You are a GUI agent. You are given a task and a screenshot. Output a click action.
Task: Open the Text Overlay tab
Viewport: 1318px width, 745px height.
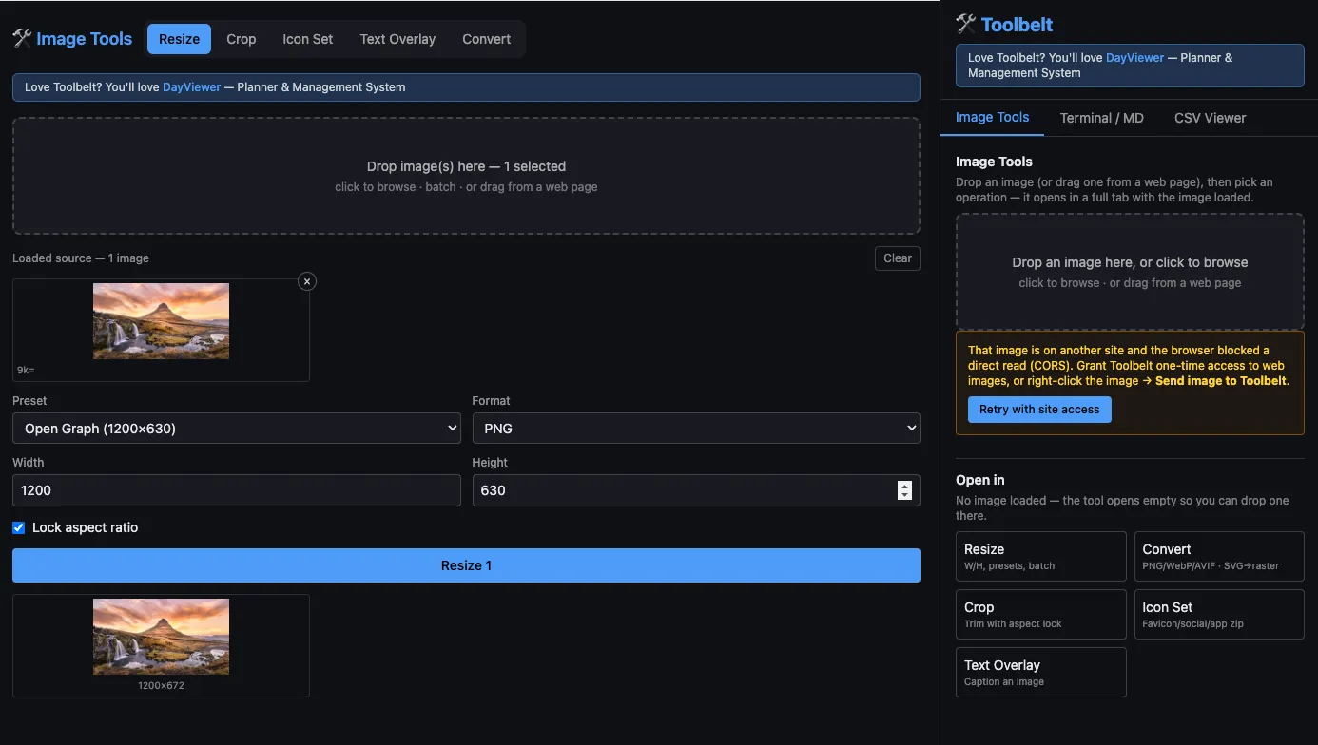[397, 39]
